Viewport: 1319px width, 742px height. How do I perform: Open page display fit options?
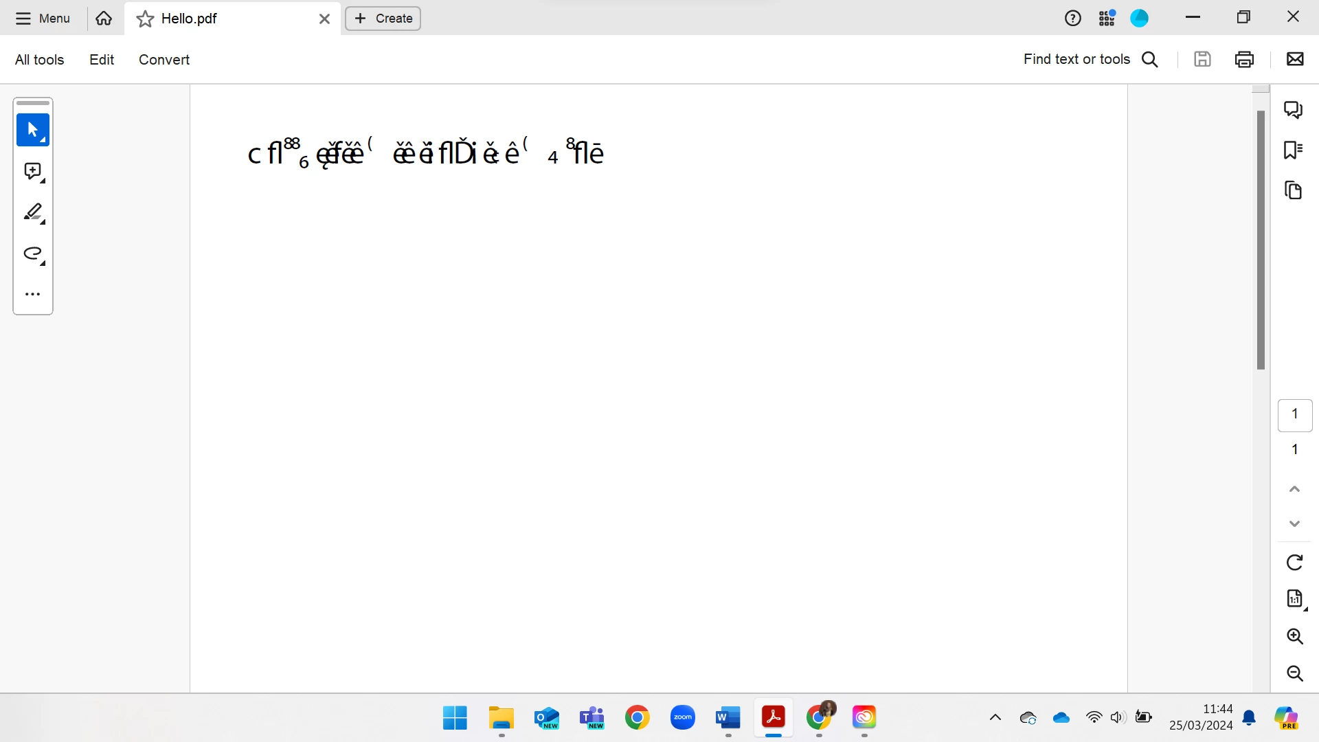(1294, 599)
